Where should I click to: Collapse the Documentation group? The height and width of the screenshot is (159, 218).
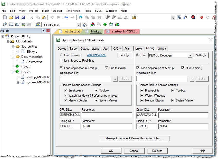point(13,57)
